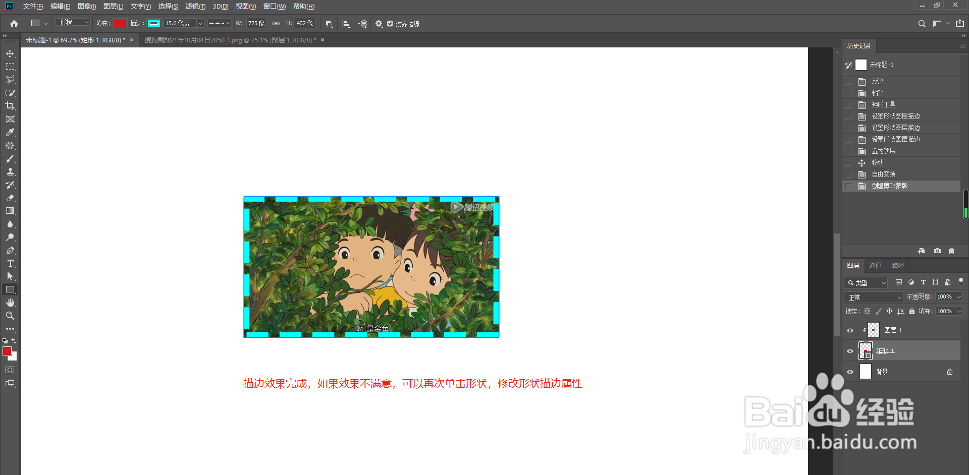This screenshot has height=475, width=969.
Task: Click the red fill color swatch
Action: point(120,24)
